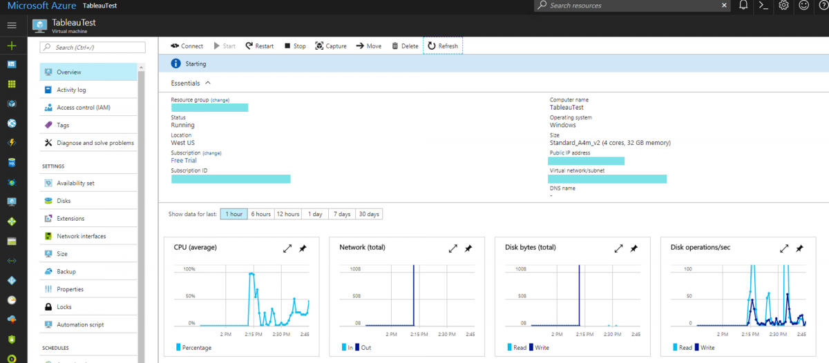The height and width of the screenshot is (363, 829).
Task: Refresh the VM overview
Action: [443, 46]
